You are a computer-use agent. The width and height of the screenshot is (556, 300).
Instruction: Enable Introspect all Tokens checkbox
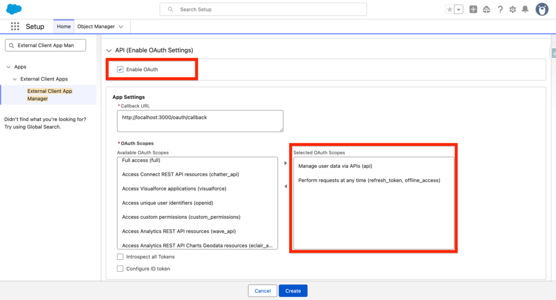pos(120,257)
